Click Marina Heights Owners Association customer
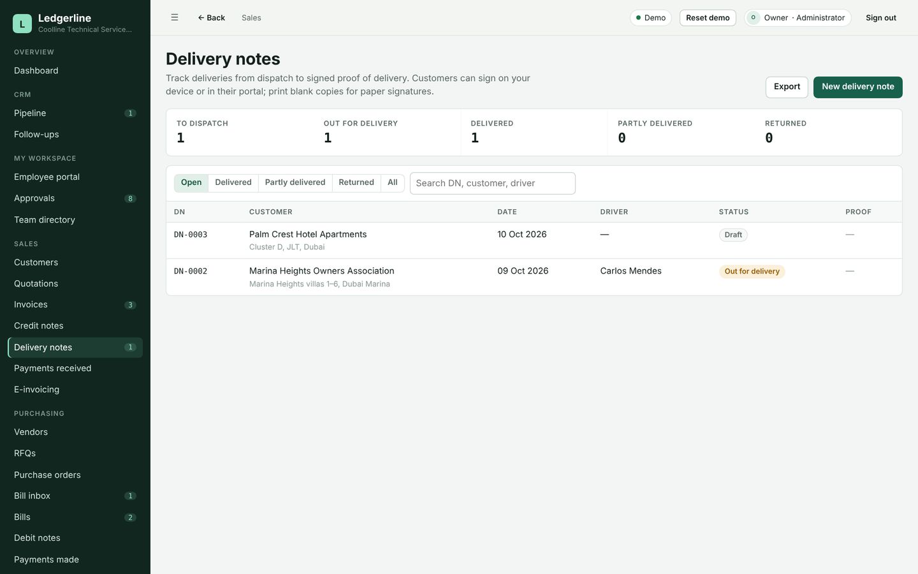The image size is (918, 574). pyautogui.click(x=322, y=270)
